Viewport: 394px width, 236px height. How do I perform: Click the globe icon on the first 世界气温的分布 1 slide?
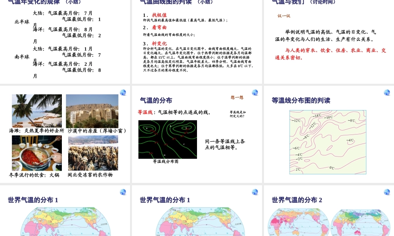123,192
